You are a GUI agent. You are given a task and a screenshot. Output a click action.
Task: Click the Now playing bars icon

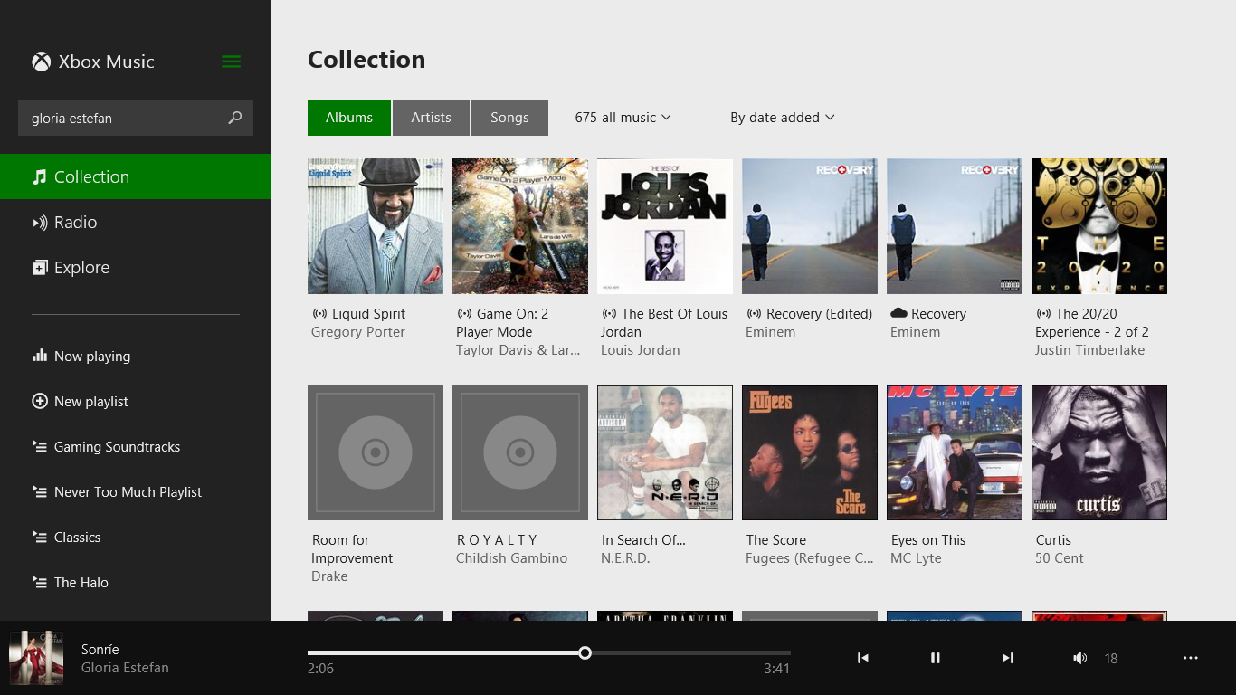pyautogui.click(x=39, y=356)
